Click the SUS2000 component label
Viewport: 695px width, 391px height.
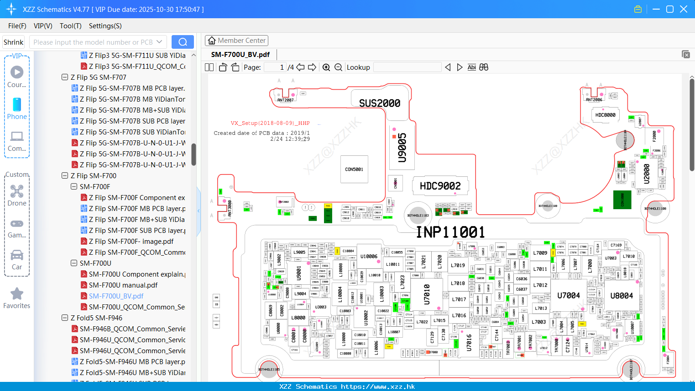coord(380,103)
